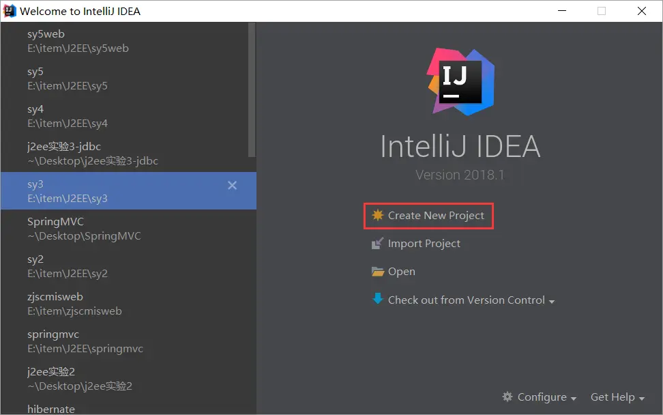Click path text E:\item\J2EE\sy5web

(78, 48)
